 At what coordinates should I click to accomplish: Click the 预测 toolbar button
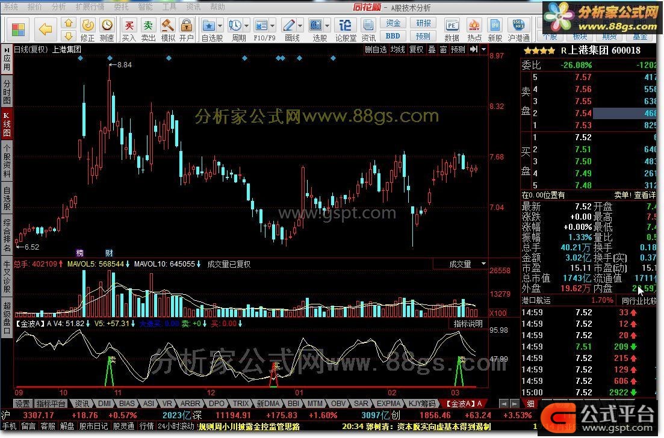(x=423, y=36)
